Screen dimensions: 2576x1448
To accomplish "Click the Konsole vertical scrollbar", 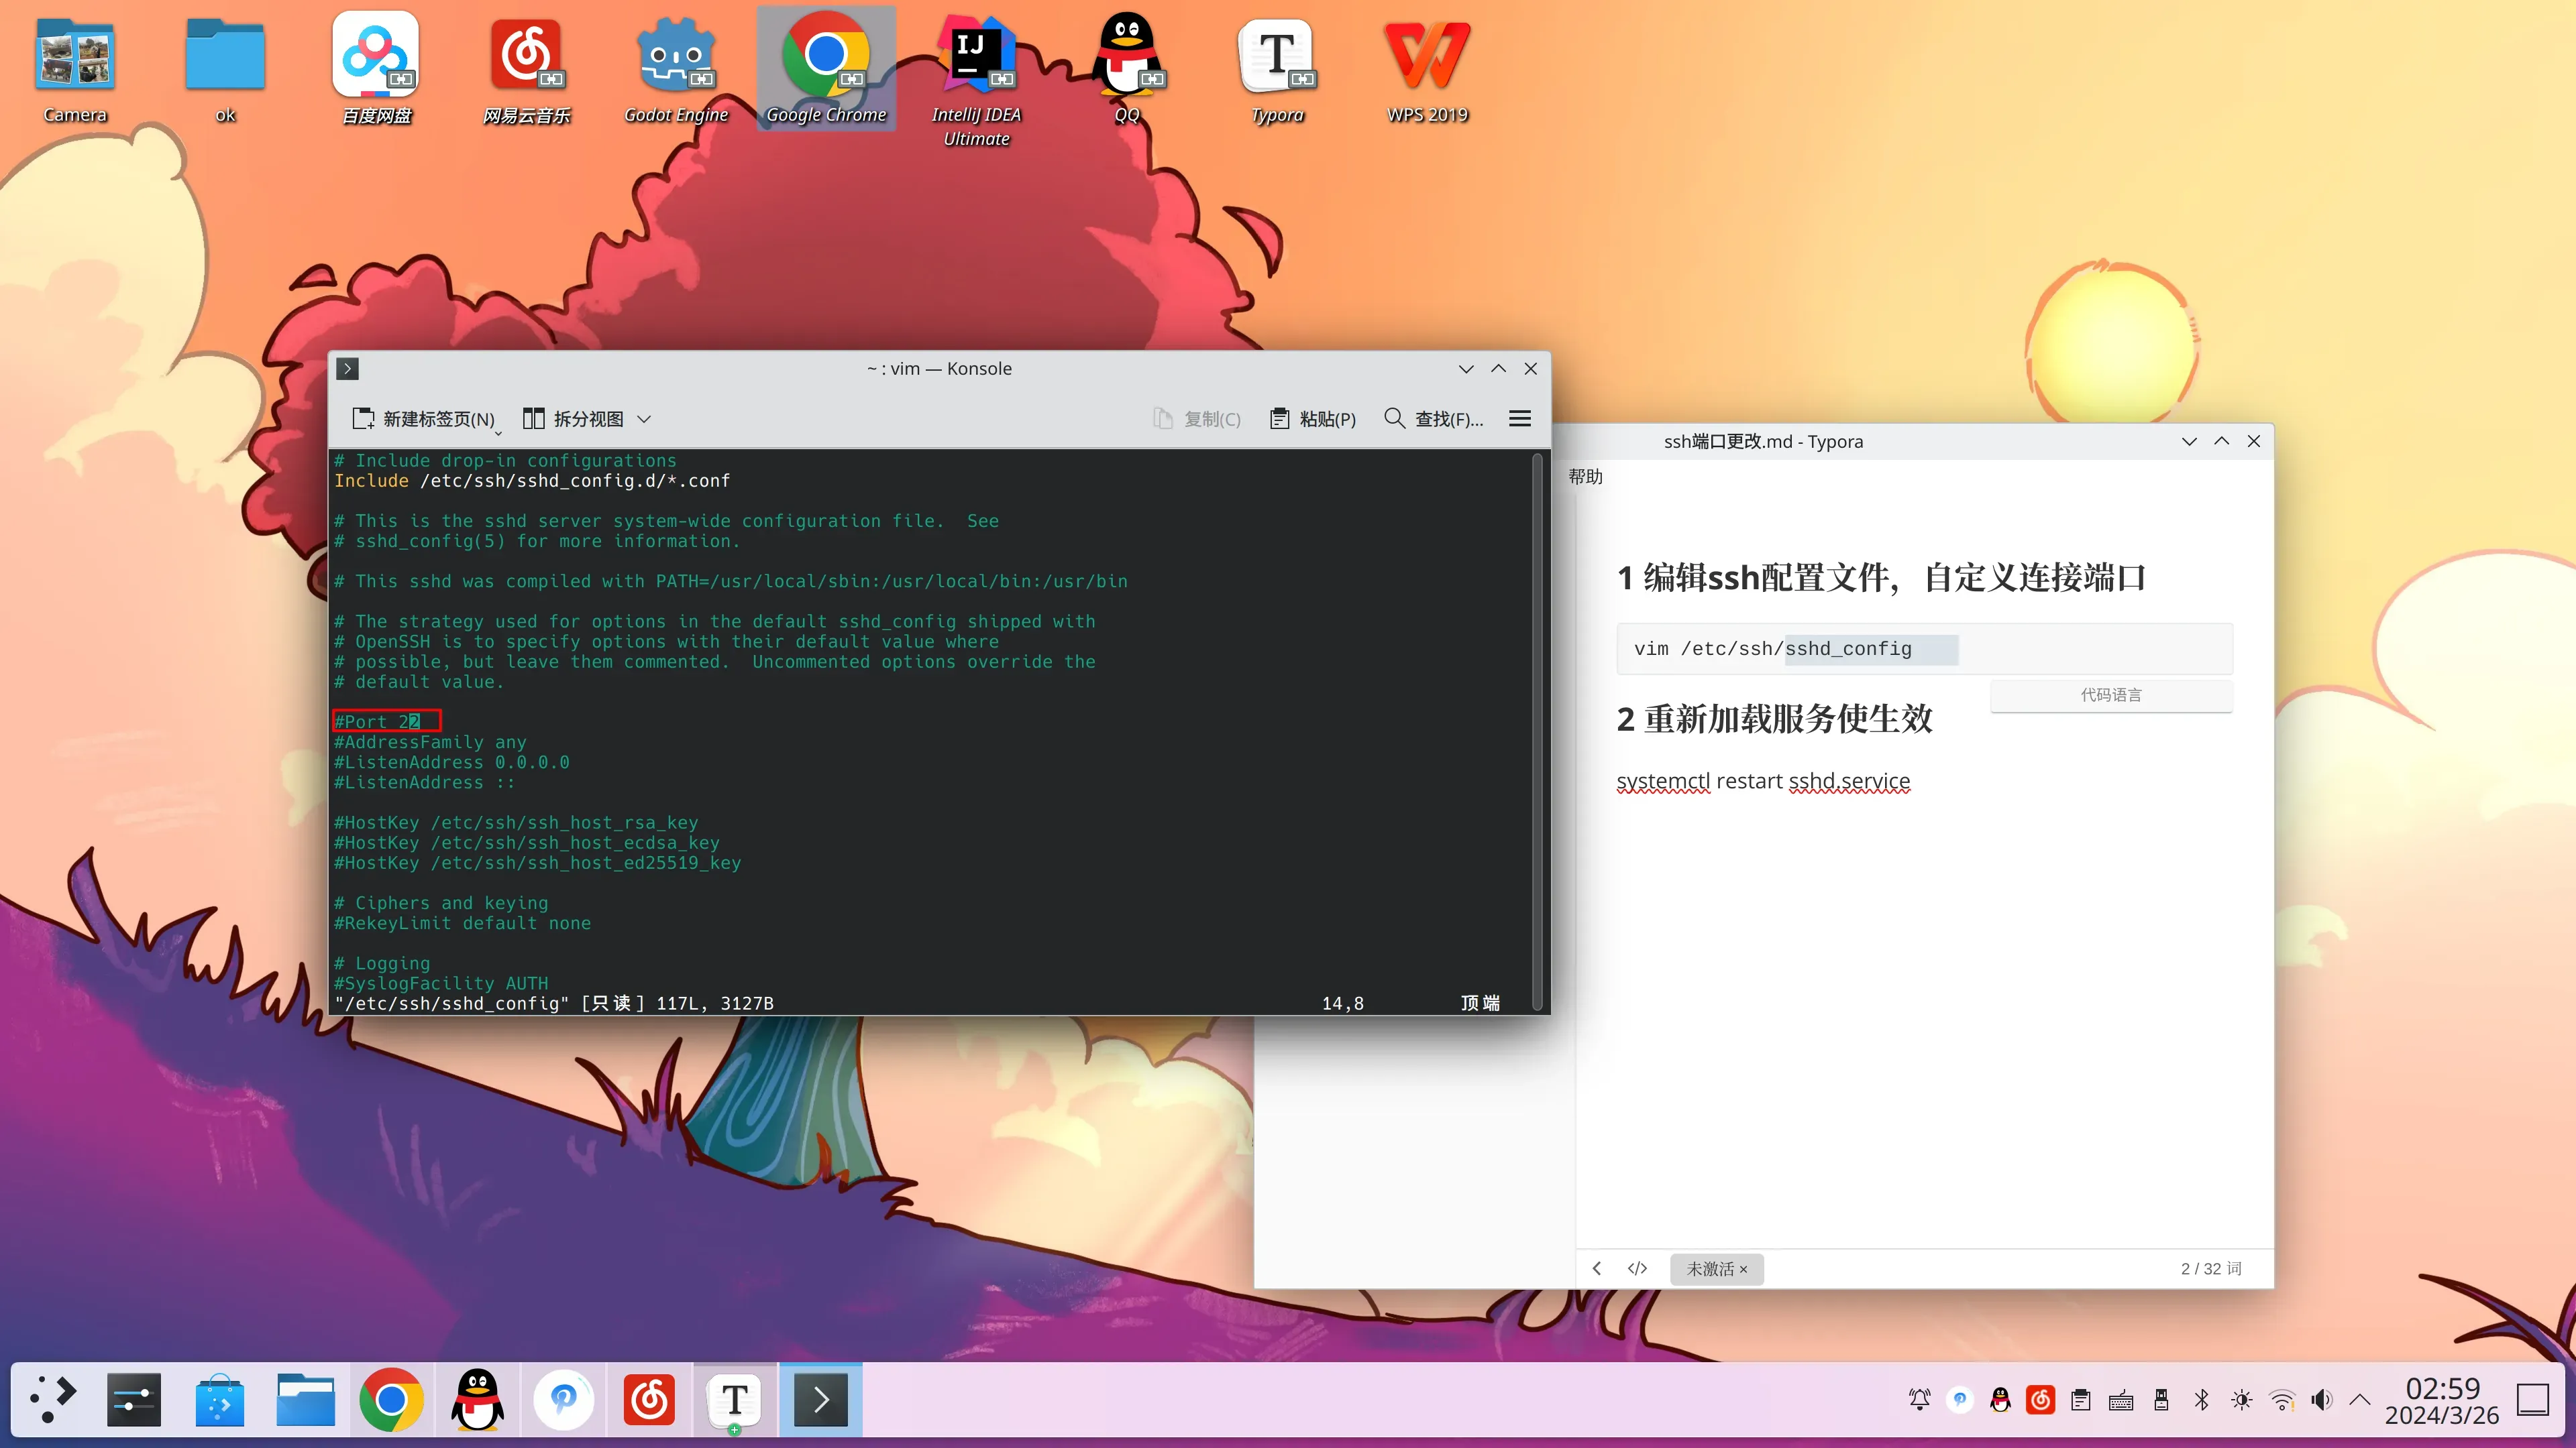I will (1538, 729).
